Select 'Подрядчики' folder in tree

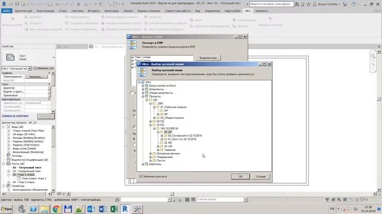click(x=165, y=157)
